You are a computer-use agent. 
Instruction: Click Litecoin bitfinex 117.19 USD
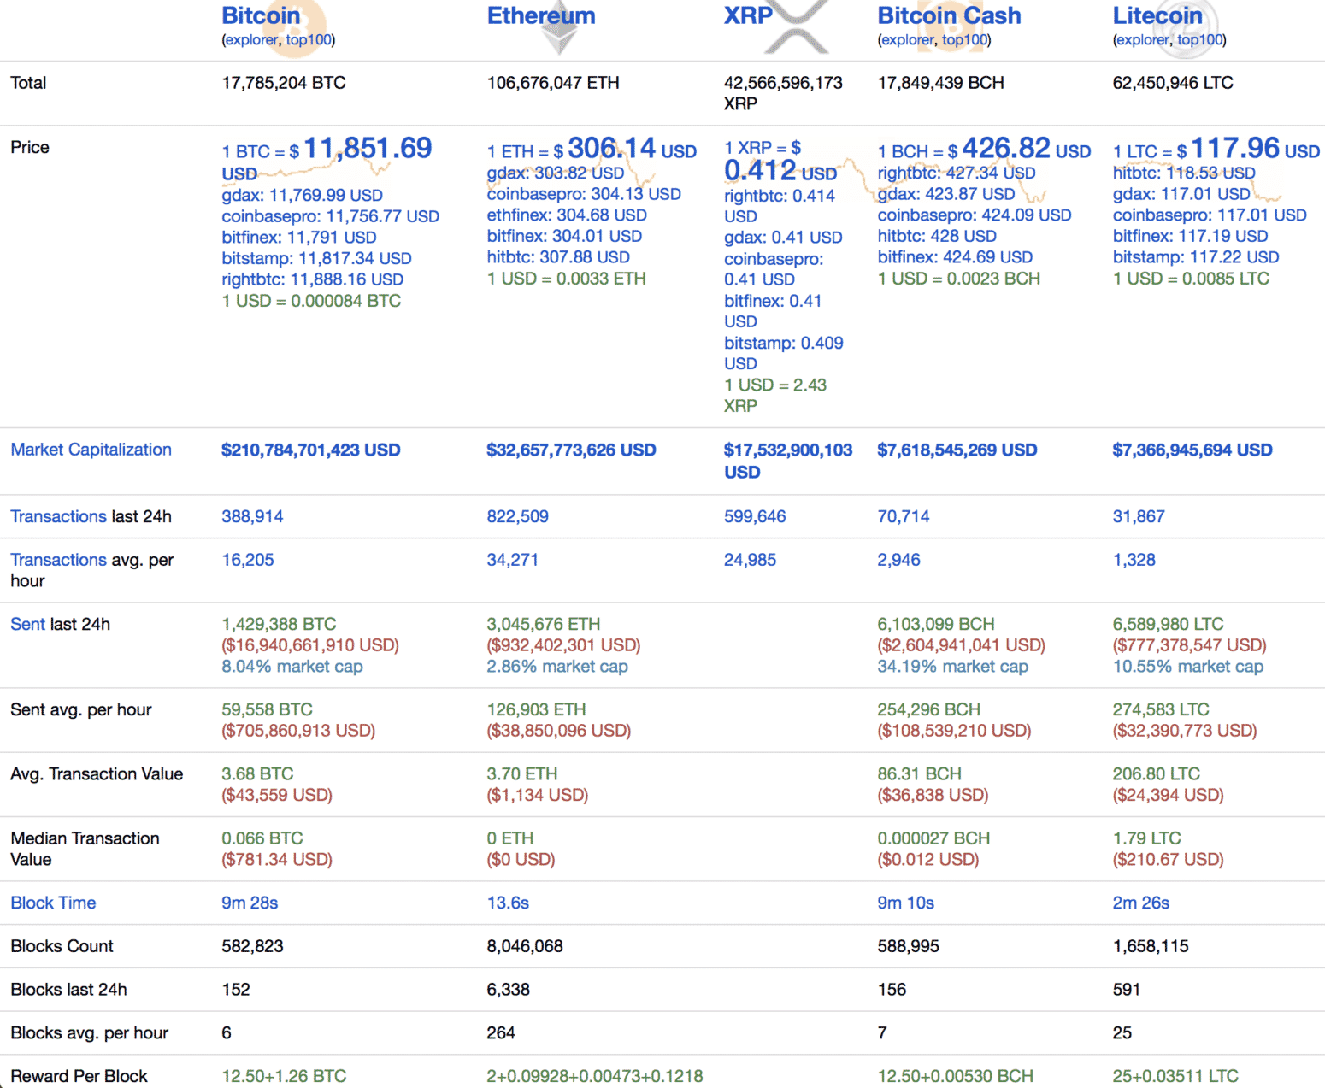point(1190,236)
